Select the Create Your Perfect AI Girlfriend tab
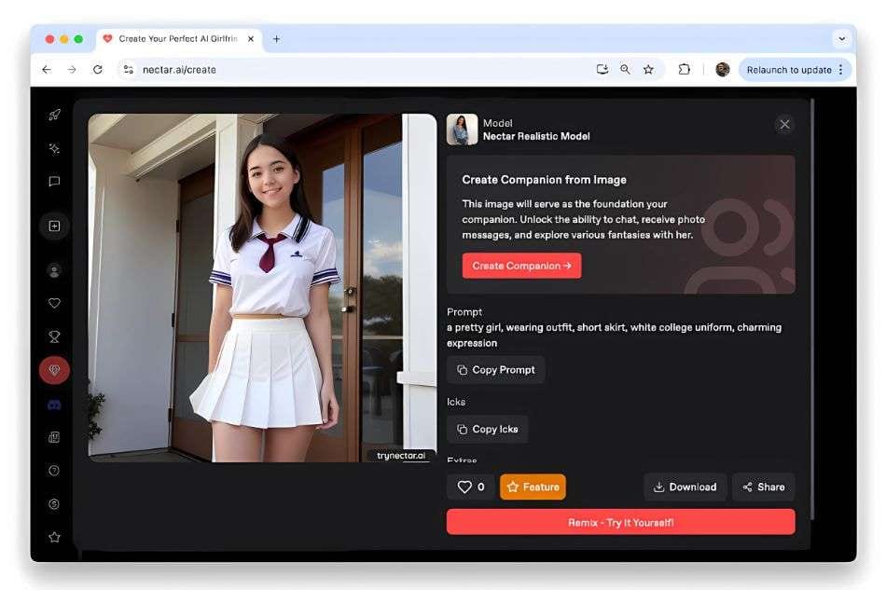 click(x=178, y=39)
